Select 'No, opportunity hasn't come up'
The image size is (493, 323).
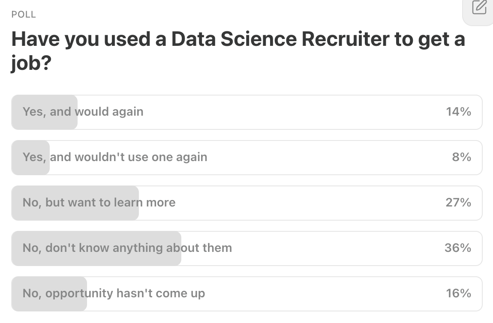[246, 294]
